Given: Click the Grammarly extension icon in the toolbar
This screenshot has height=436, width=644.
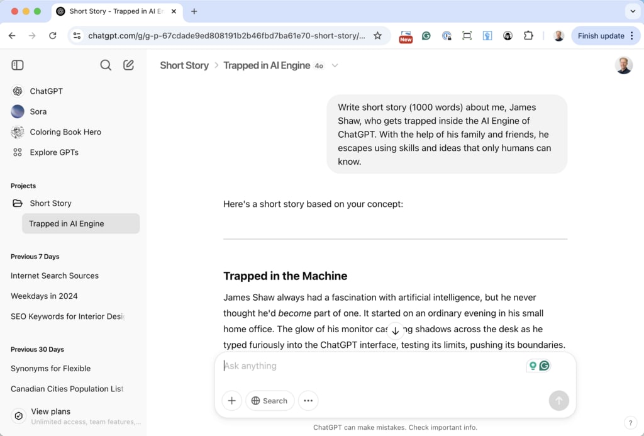Looking at the screenshot, I should click(426, 36).
